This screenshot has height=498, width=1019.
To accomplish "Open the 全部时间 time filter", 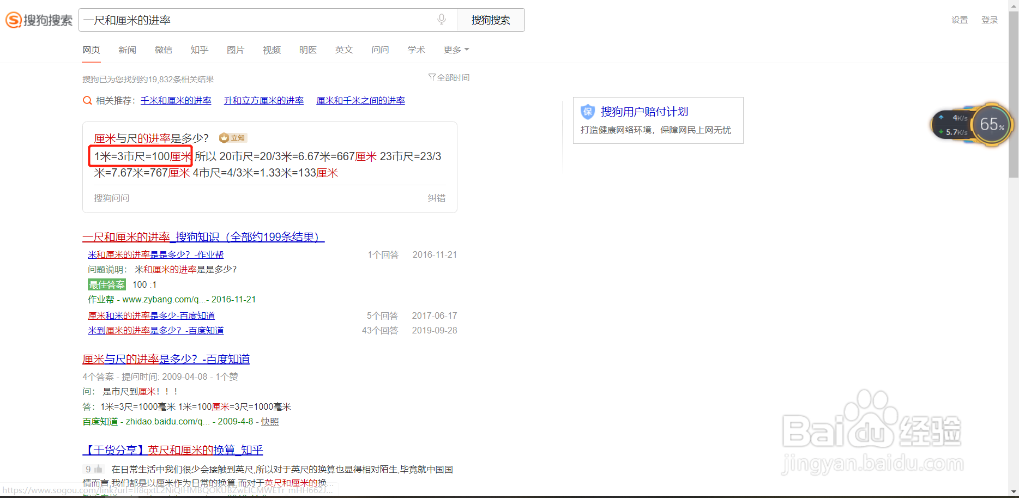I will pos(449,78).
